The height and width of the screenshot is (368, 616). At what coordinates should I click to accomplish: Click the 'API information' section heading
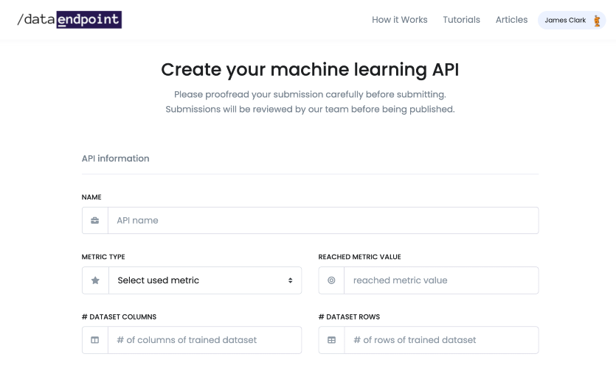116,158
